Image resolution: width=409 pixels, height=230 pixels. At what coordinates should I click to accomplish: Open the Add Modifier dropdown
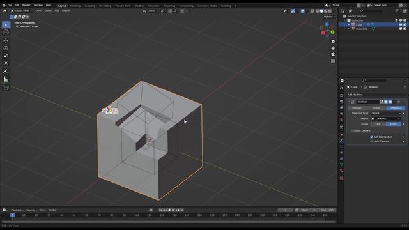click(376, 95)
